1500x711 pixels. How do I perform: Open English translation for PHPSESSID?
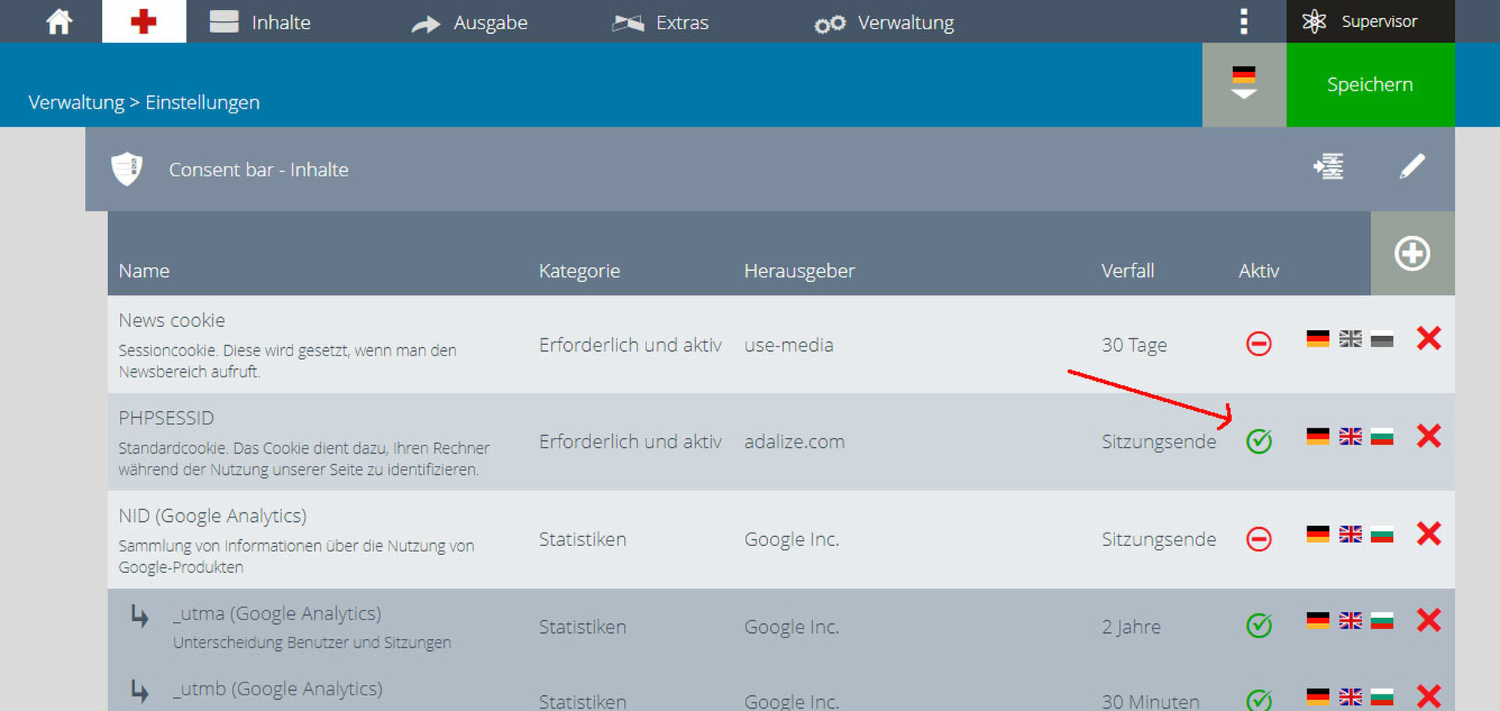(x=1351, y=436)
